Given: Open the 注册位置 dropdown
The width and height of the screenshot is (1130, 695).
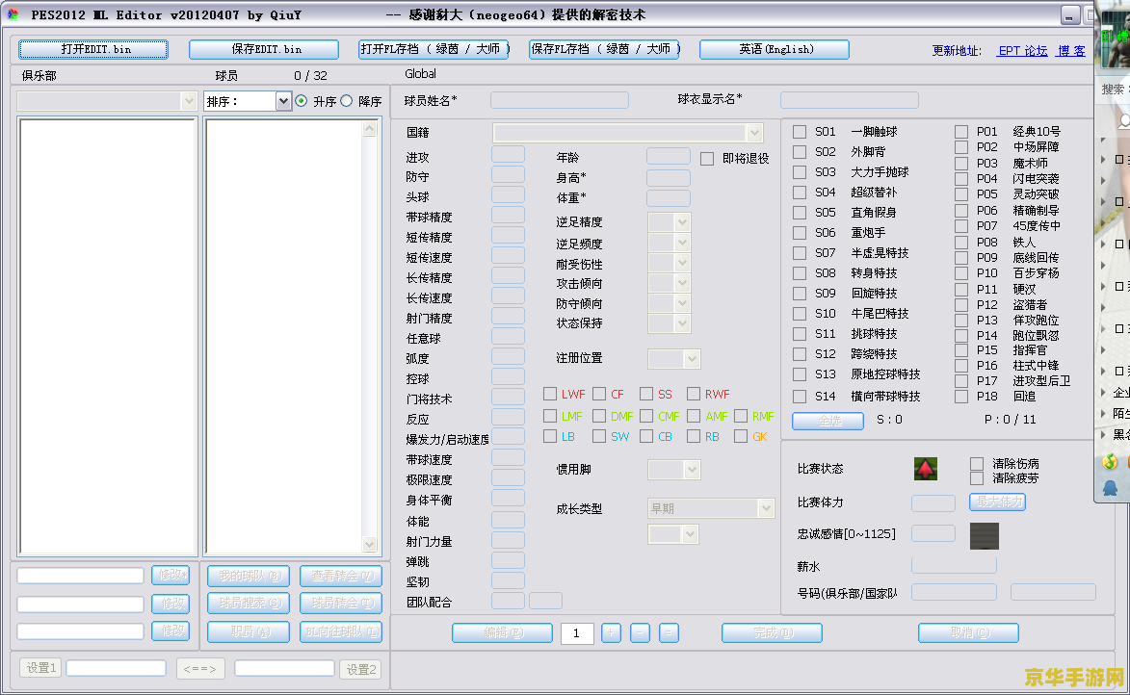Looking at the screenshot, I should (x=673, y=359).
